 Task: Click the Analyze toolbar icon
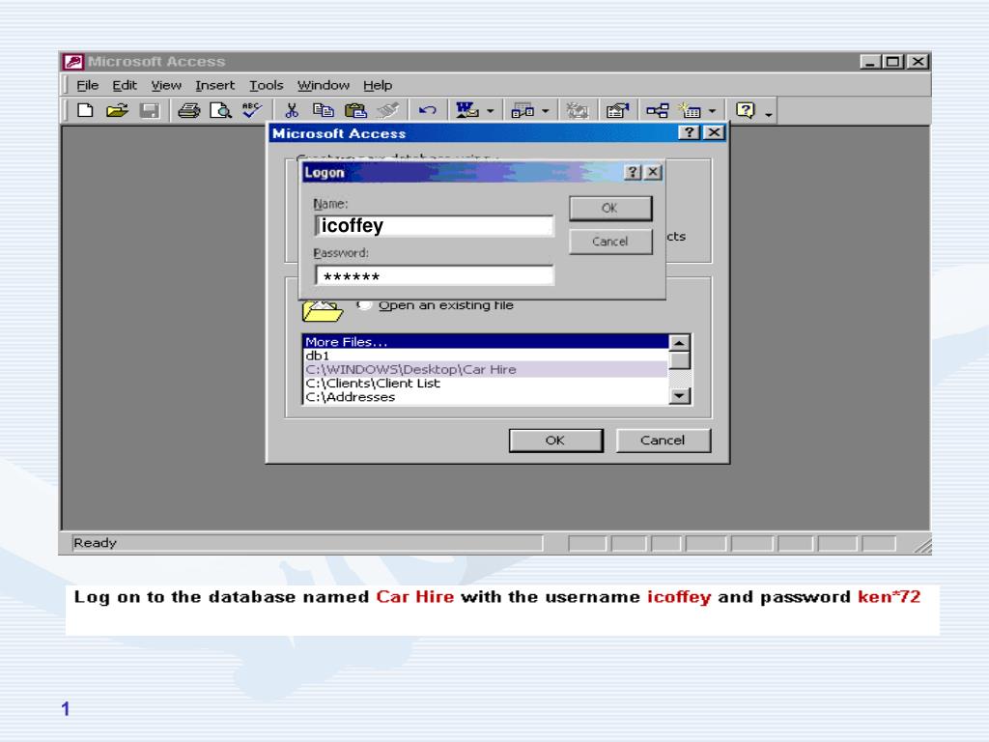coord(523,111)
